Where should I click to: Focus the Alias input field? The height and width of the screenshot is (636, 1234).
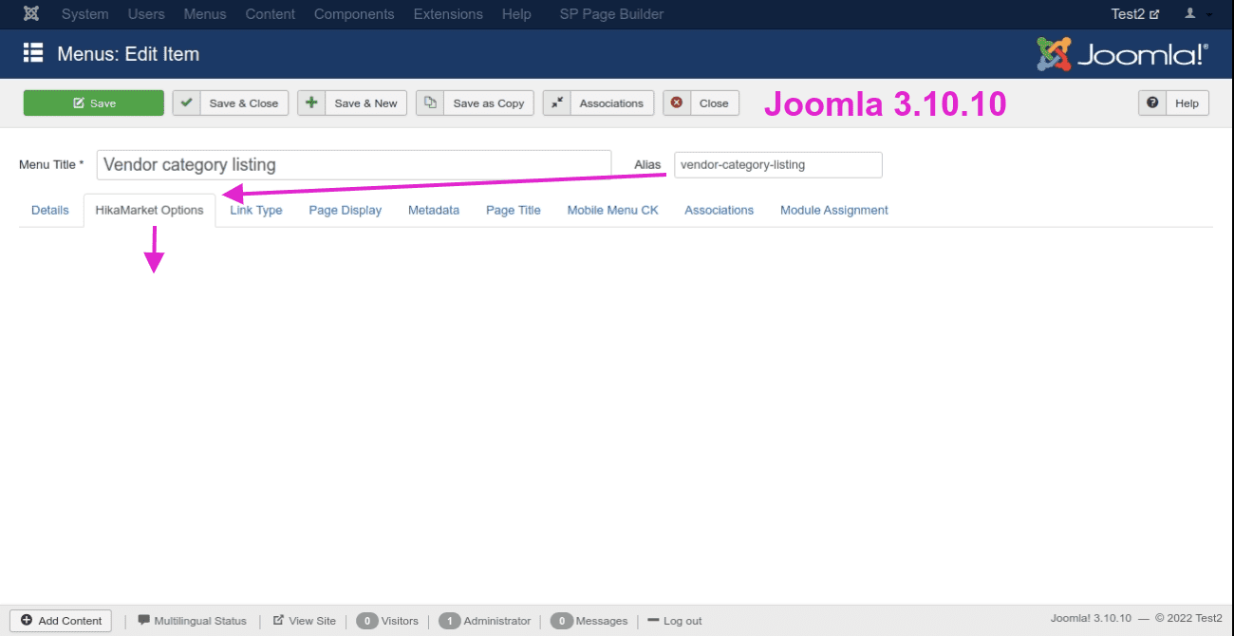click(x=778, y=164)
